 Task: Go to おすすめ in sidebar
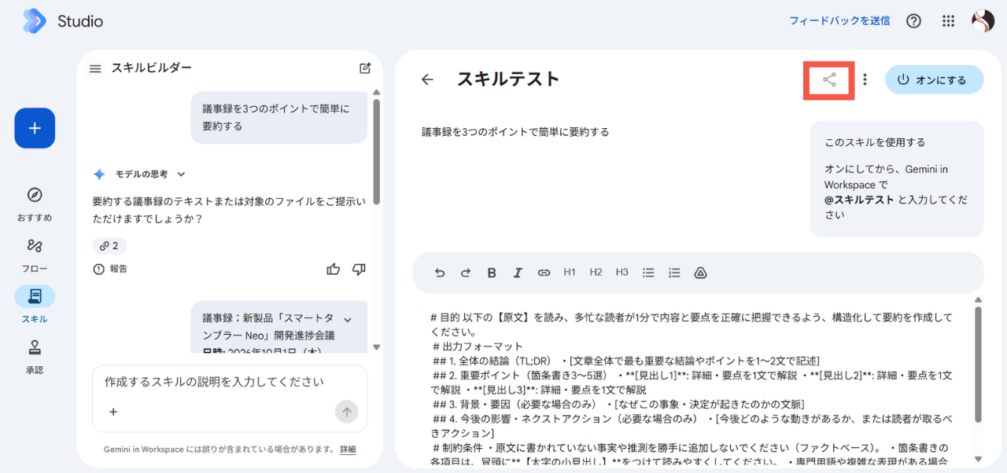[x=35, y=204]
